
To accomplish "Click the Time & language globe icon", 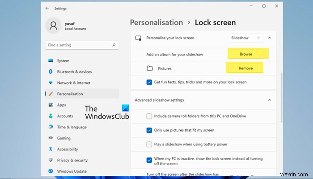I will [x=51, y=127].
